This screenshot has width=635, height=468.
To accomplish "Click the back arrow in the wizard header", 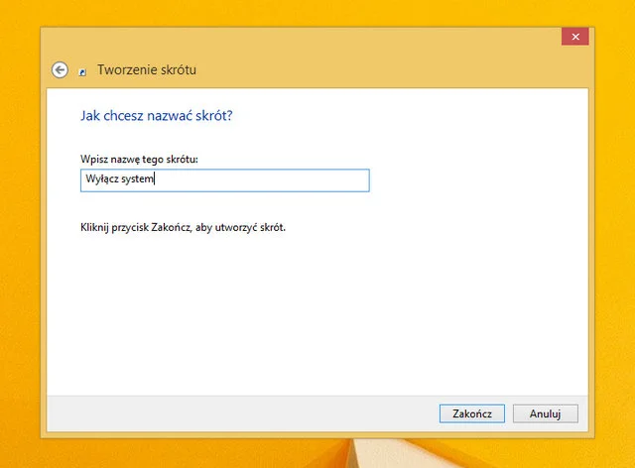I will pos(61,69).
